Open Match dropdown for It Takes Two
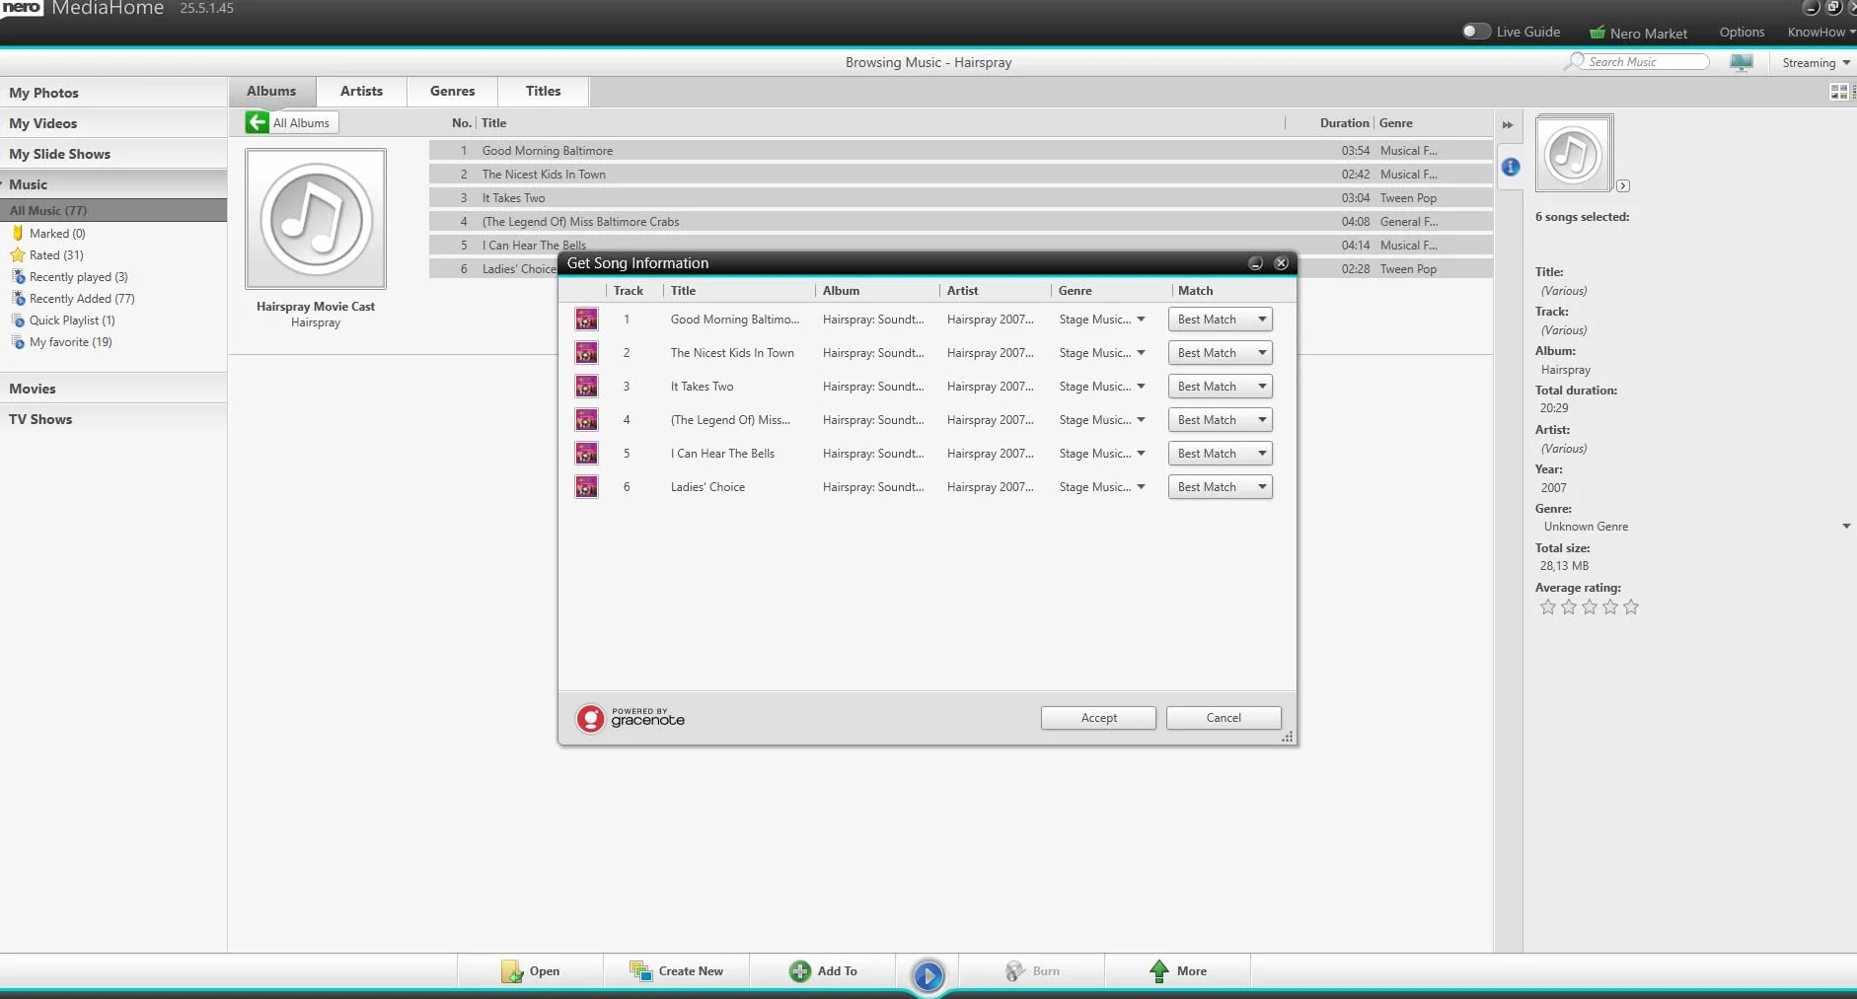Image resolution: width=1857 pixels, height=999 pixels. pyautogui.click(x=1221, y=387)
